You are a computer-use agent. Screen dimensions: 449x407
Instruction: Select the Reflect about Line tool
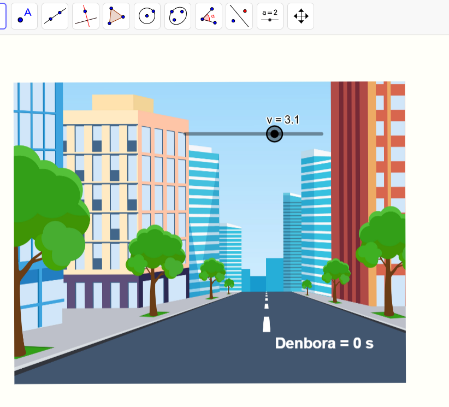click(x=239, y=16)
